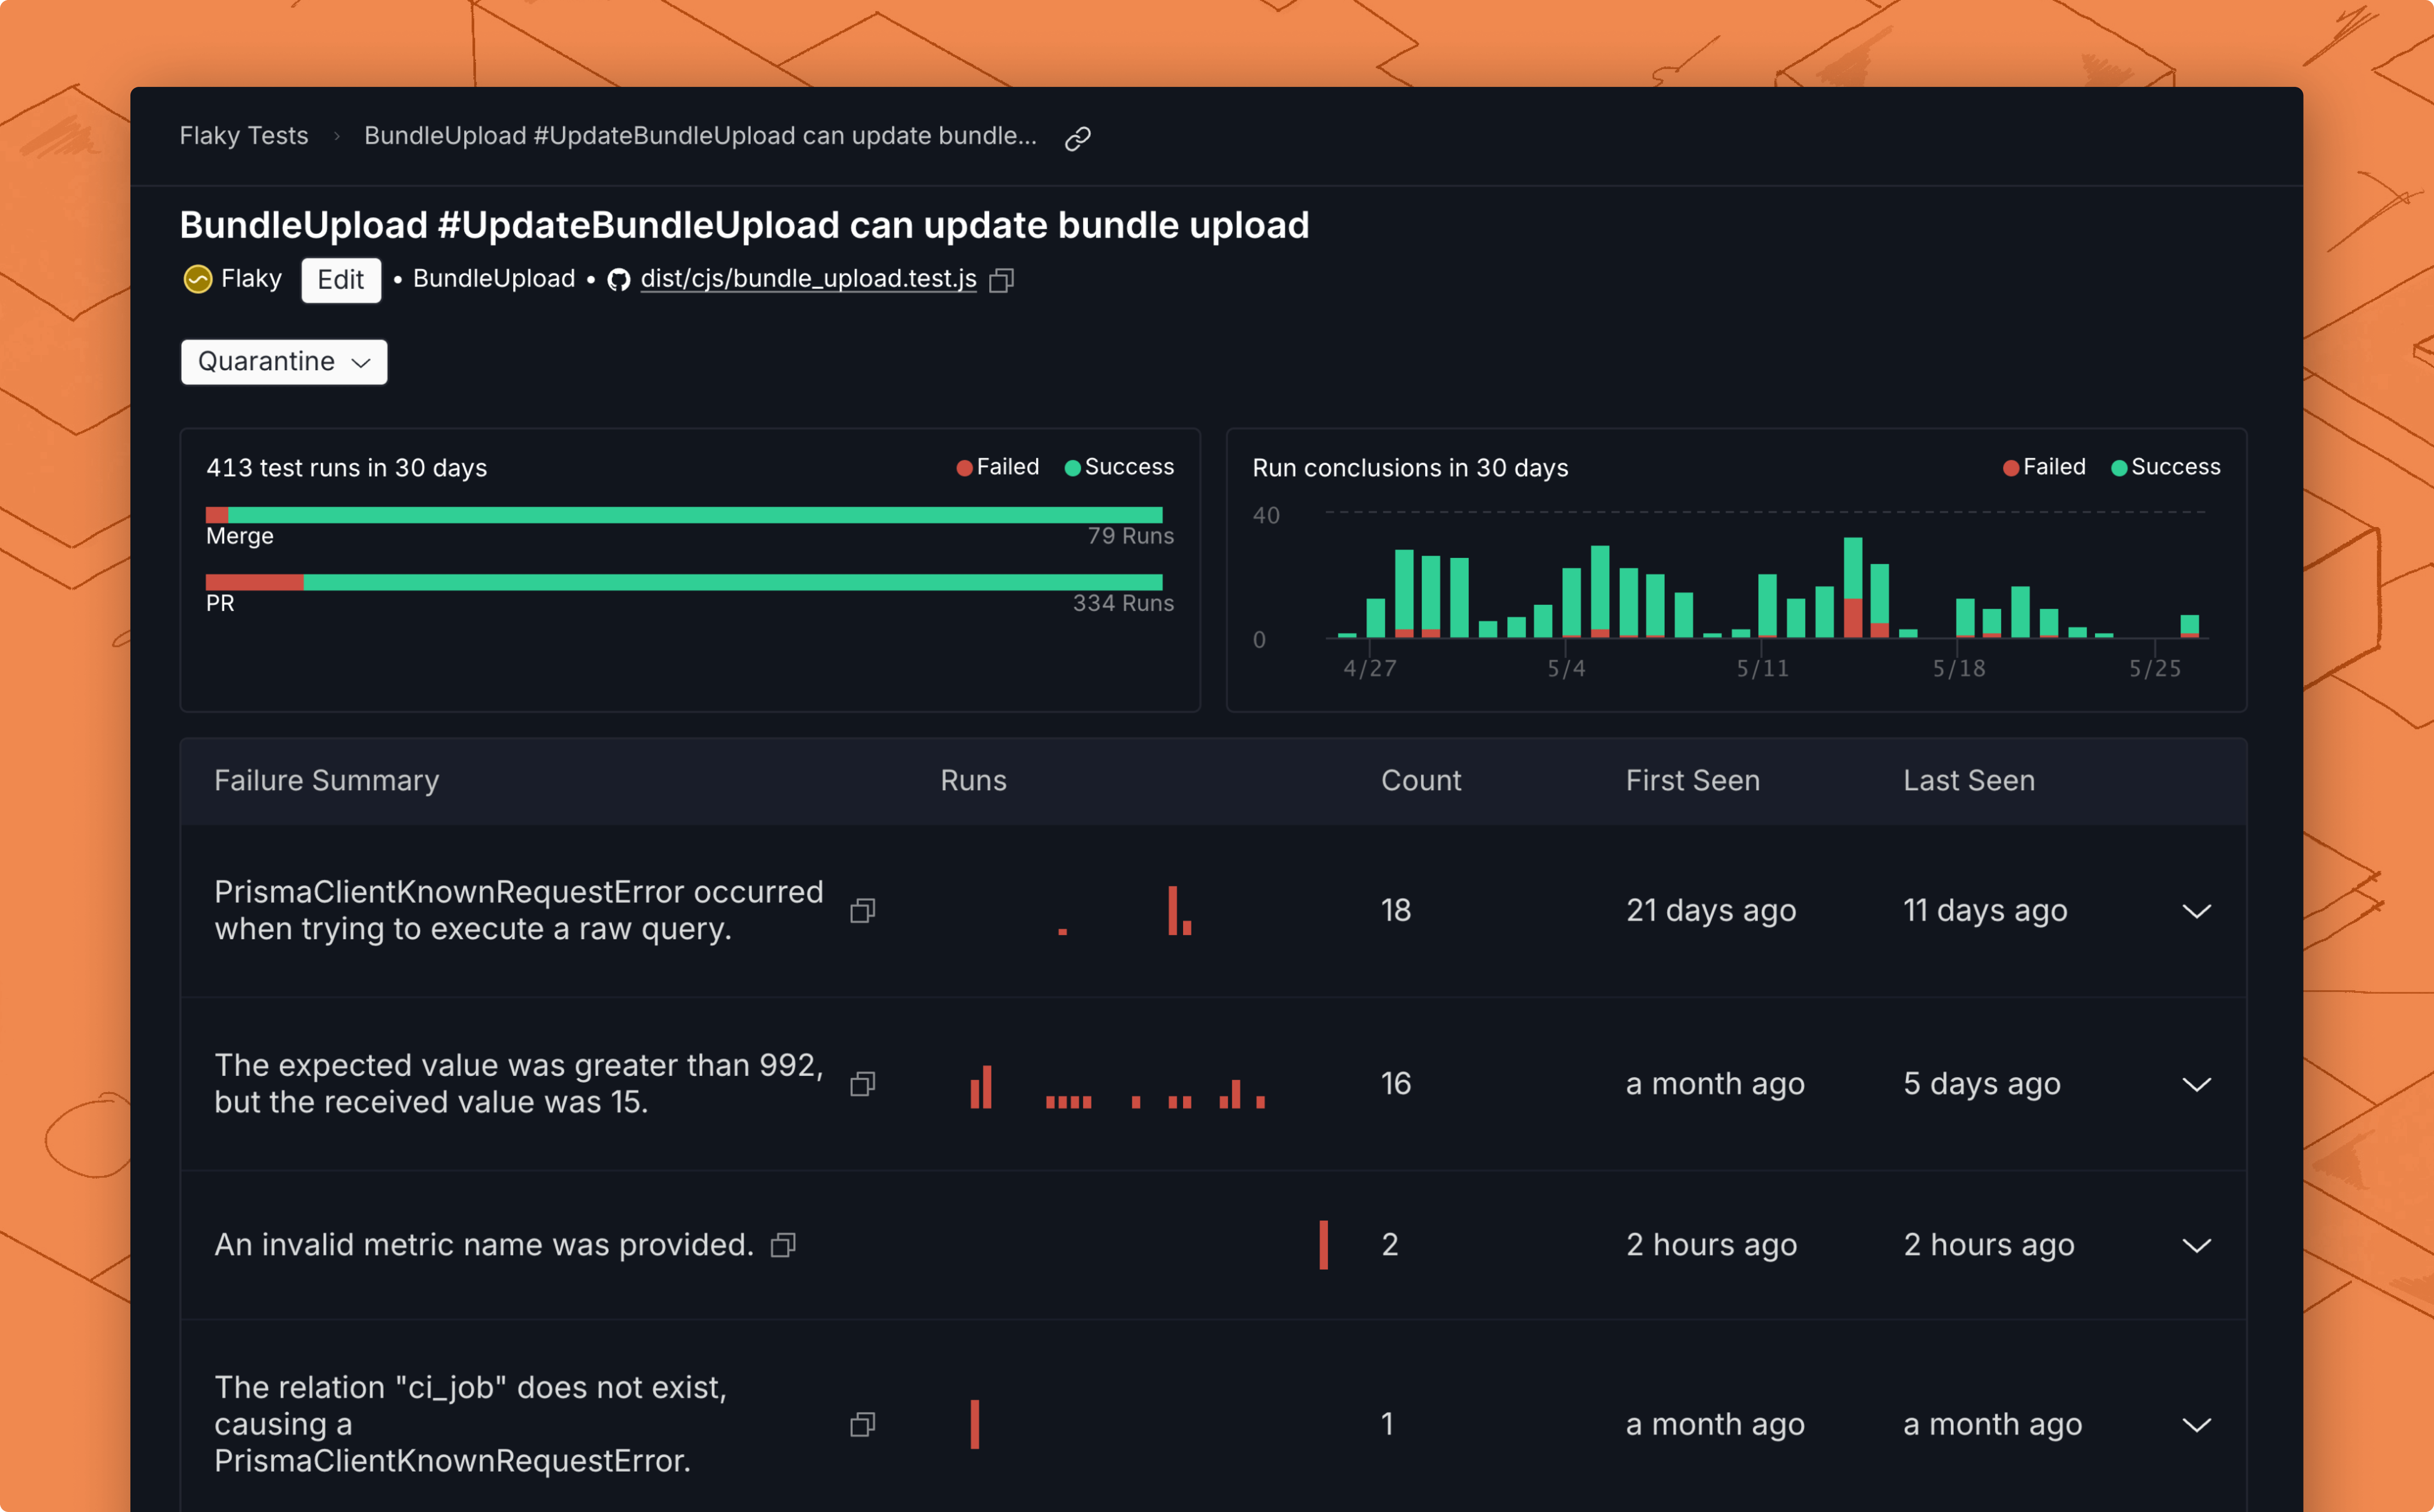Viewport: 2434px width, 1512px height.
Task: Toggle Failed legend in test runs panel
Action: tap(998, 467)
